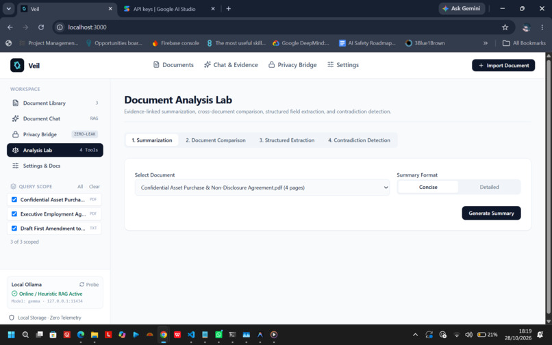Click All in the query scope header
The height and width of the screenshot is (345, 552).
80,187
